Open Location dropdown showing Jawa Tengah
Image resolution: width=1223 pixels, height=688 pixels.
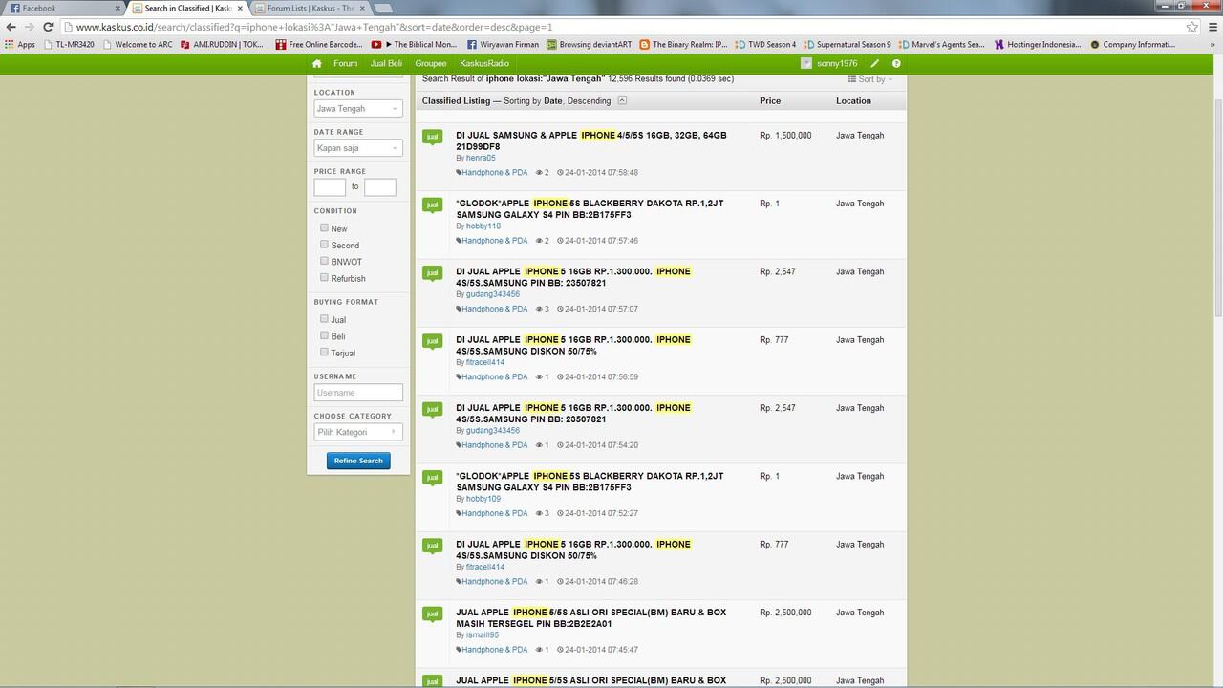point(358,108)
